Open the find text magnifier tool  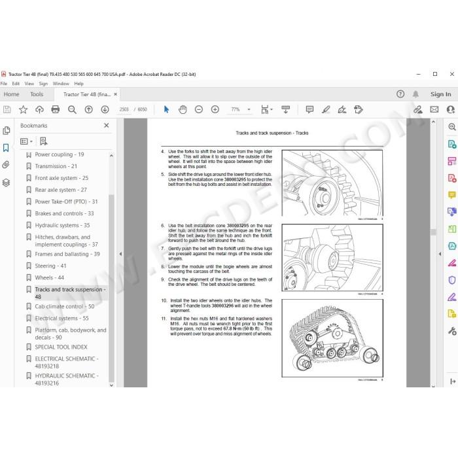pos(72,109)
